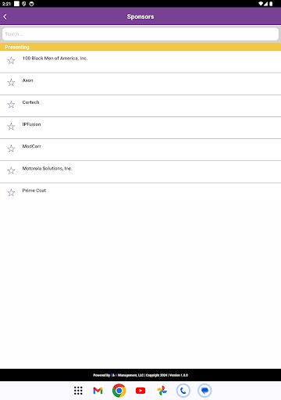Screen dimensions: 281x400
Task: Open the Phone dialer icon
Action: (183, 391)
